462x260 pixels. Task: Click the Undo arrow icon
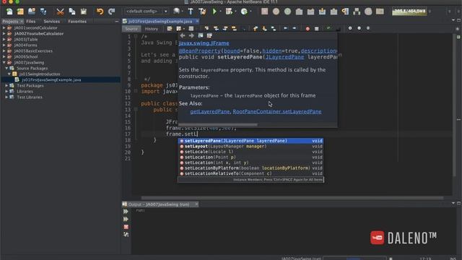point(100,12)
